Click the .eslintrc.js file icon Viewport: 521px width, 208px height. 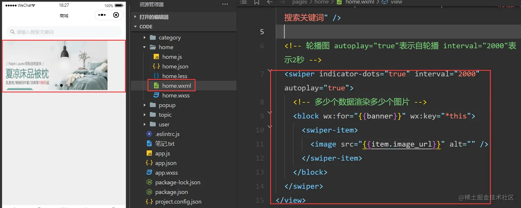click(149, 134)
